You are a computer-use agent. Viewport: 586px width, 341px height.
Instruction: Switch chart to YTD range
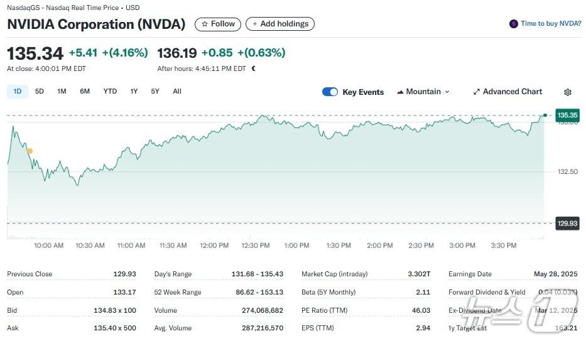tap(110, 91)
